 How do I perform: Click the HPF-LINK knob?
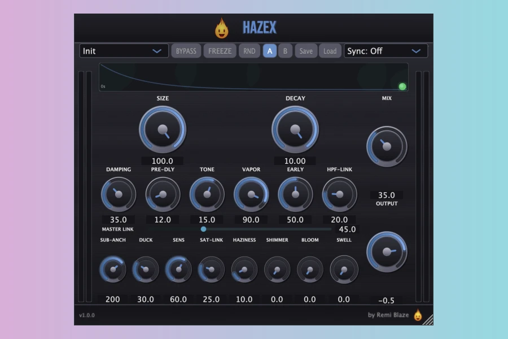point(339,194)
